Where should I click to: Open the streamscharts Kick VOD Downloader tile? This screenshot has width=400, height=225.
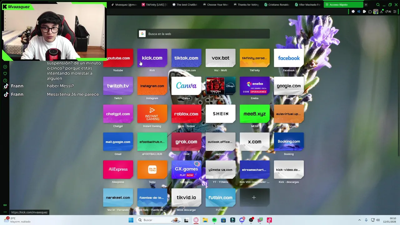click(x=255, y=170)
